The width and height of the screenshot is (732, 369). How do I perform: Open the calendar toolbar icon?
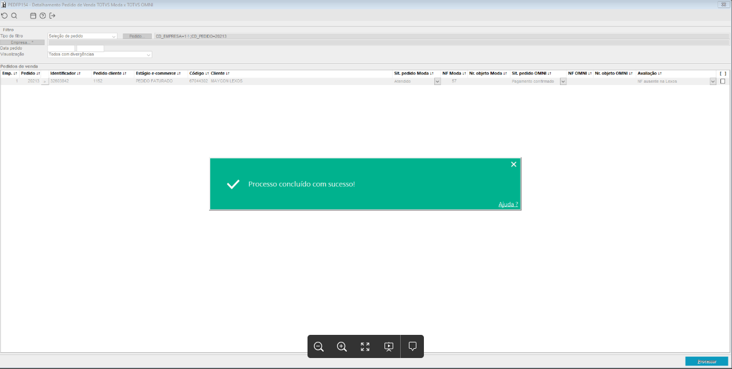pyautogui.click(x=33, y=16)
